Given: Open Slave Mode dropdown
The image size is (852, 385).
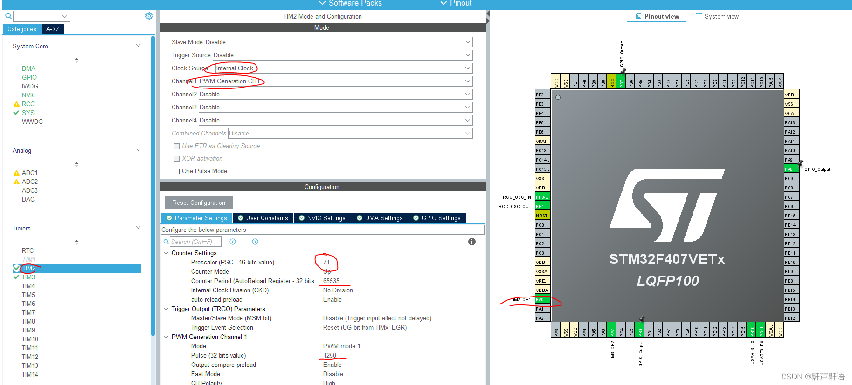Looking at the screenshot, I should coord(339,42).
